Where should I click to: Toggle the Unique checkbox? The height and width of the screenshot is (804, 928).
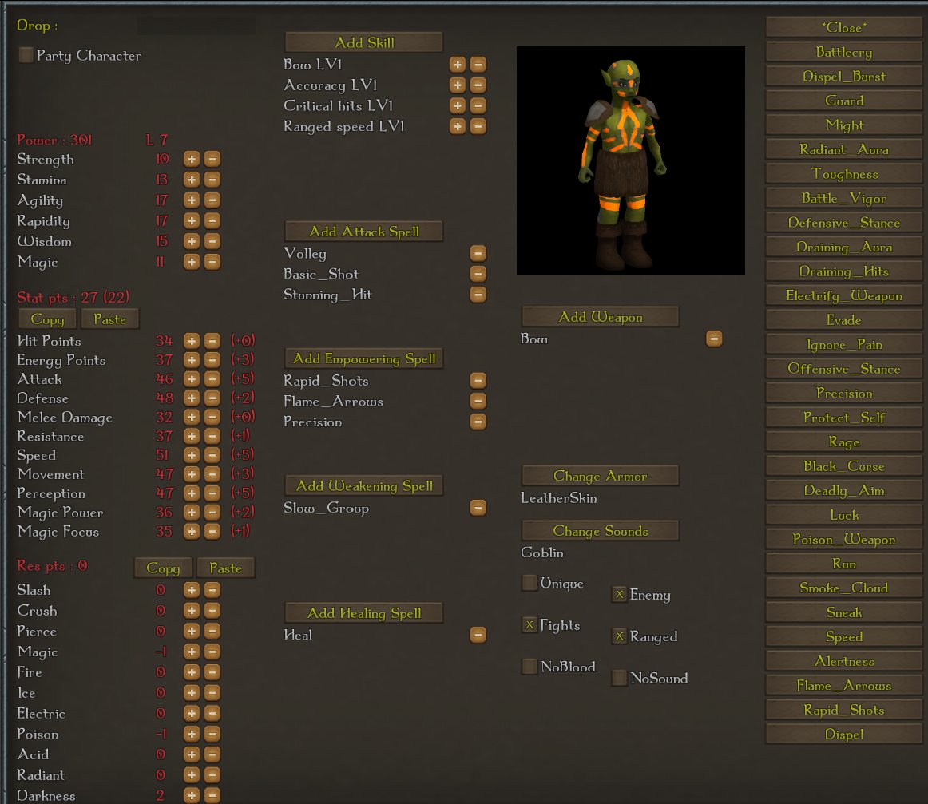(x=529, y=583)
